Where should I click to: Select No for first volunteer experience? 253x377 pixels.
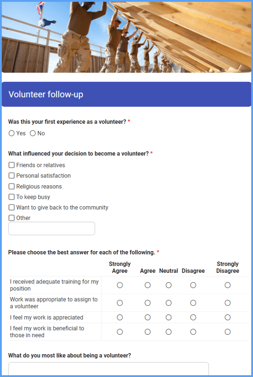[x=33, y=133]
